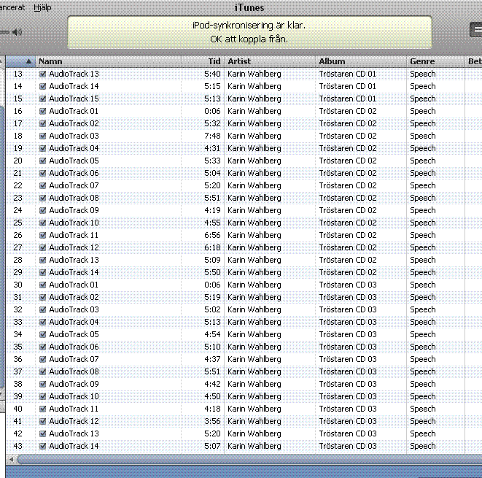Toggle the checkbox in row 30
Image resolution: width=482 pixels, height=478 pixels.
[x=43, y=285]
